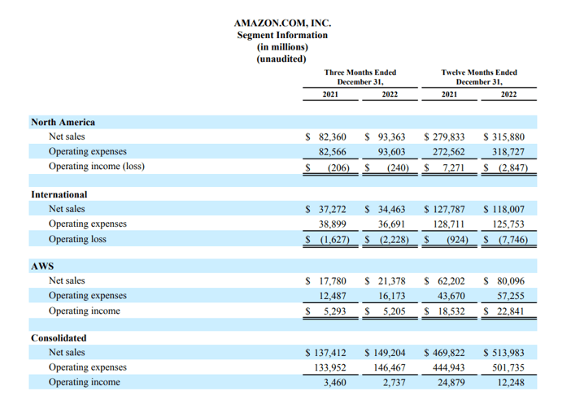Click operating loss value (924)
This screenshot has width=571, height=417.
point(457,240)
